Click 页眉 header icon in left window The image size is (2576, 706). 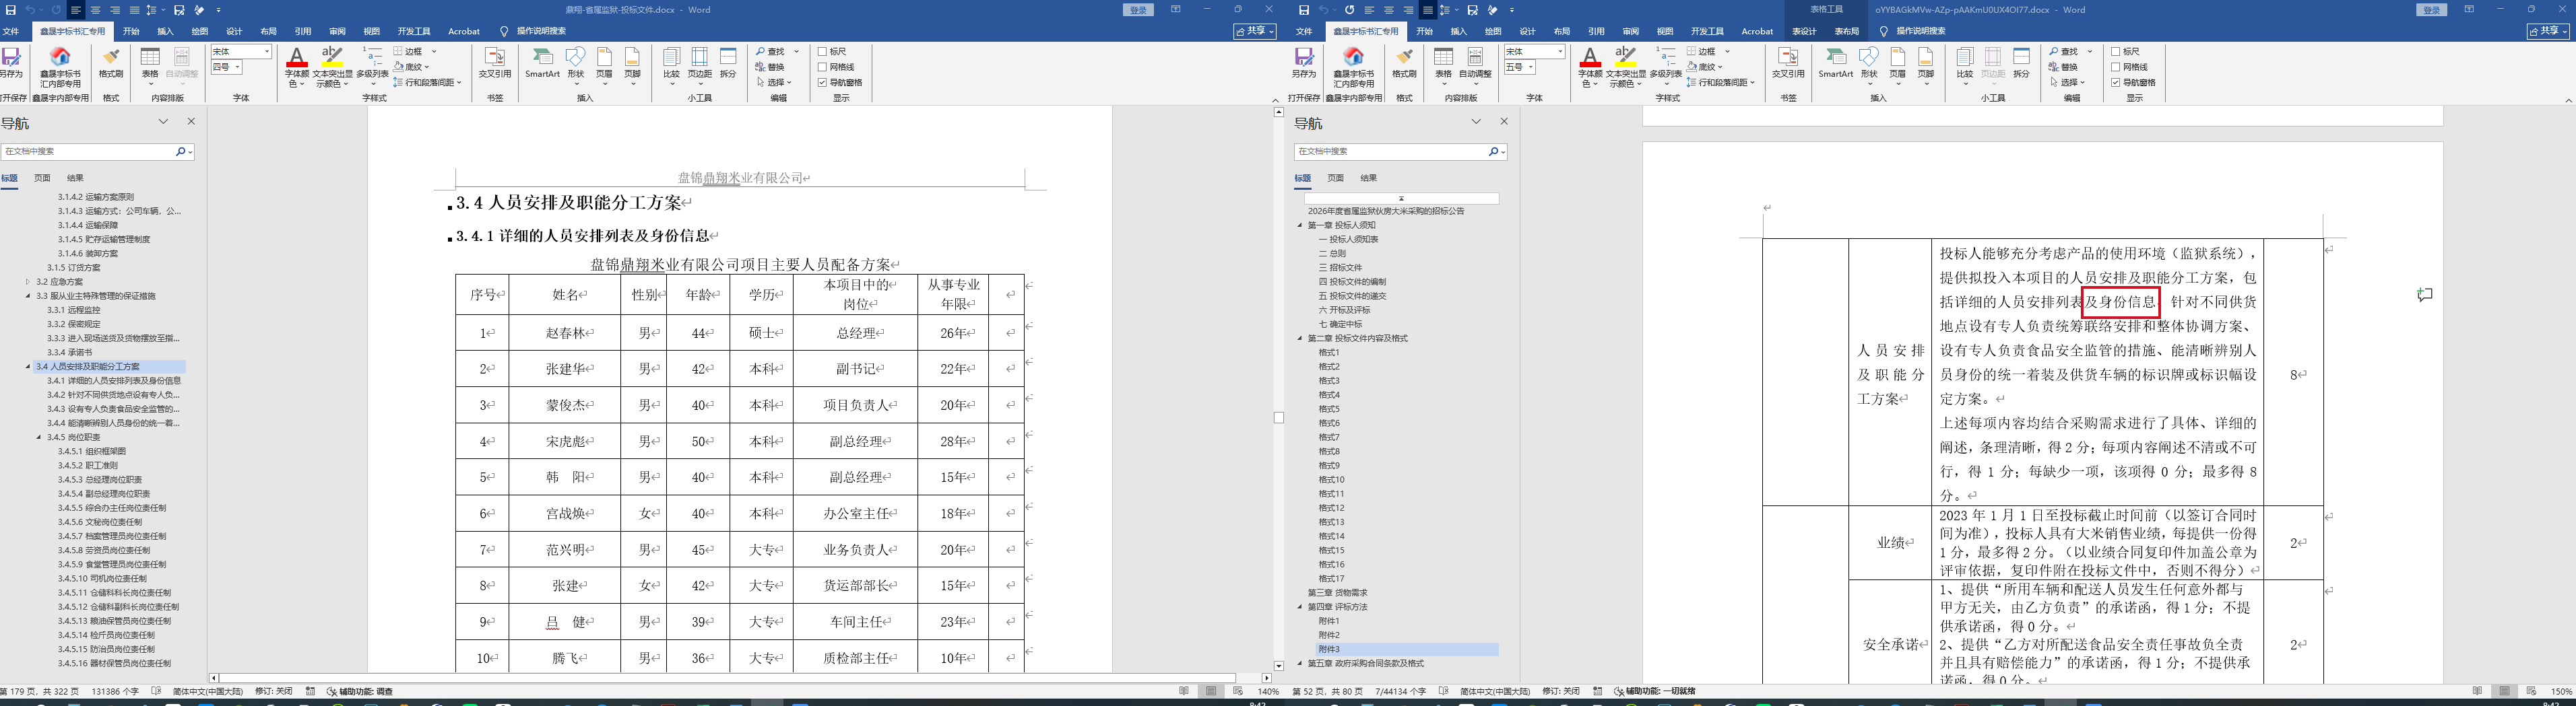pos(604,61)
